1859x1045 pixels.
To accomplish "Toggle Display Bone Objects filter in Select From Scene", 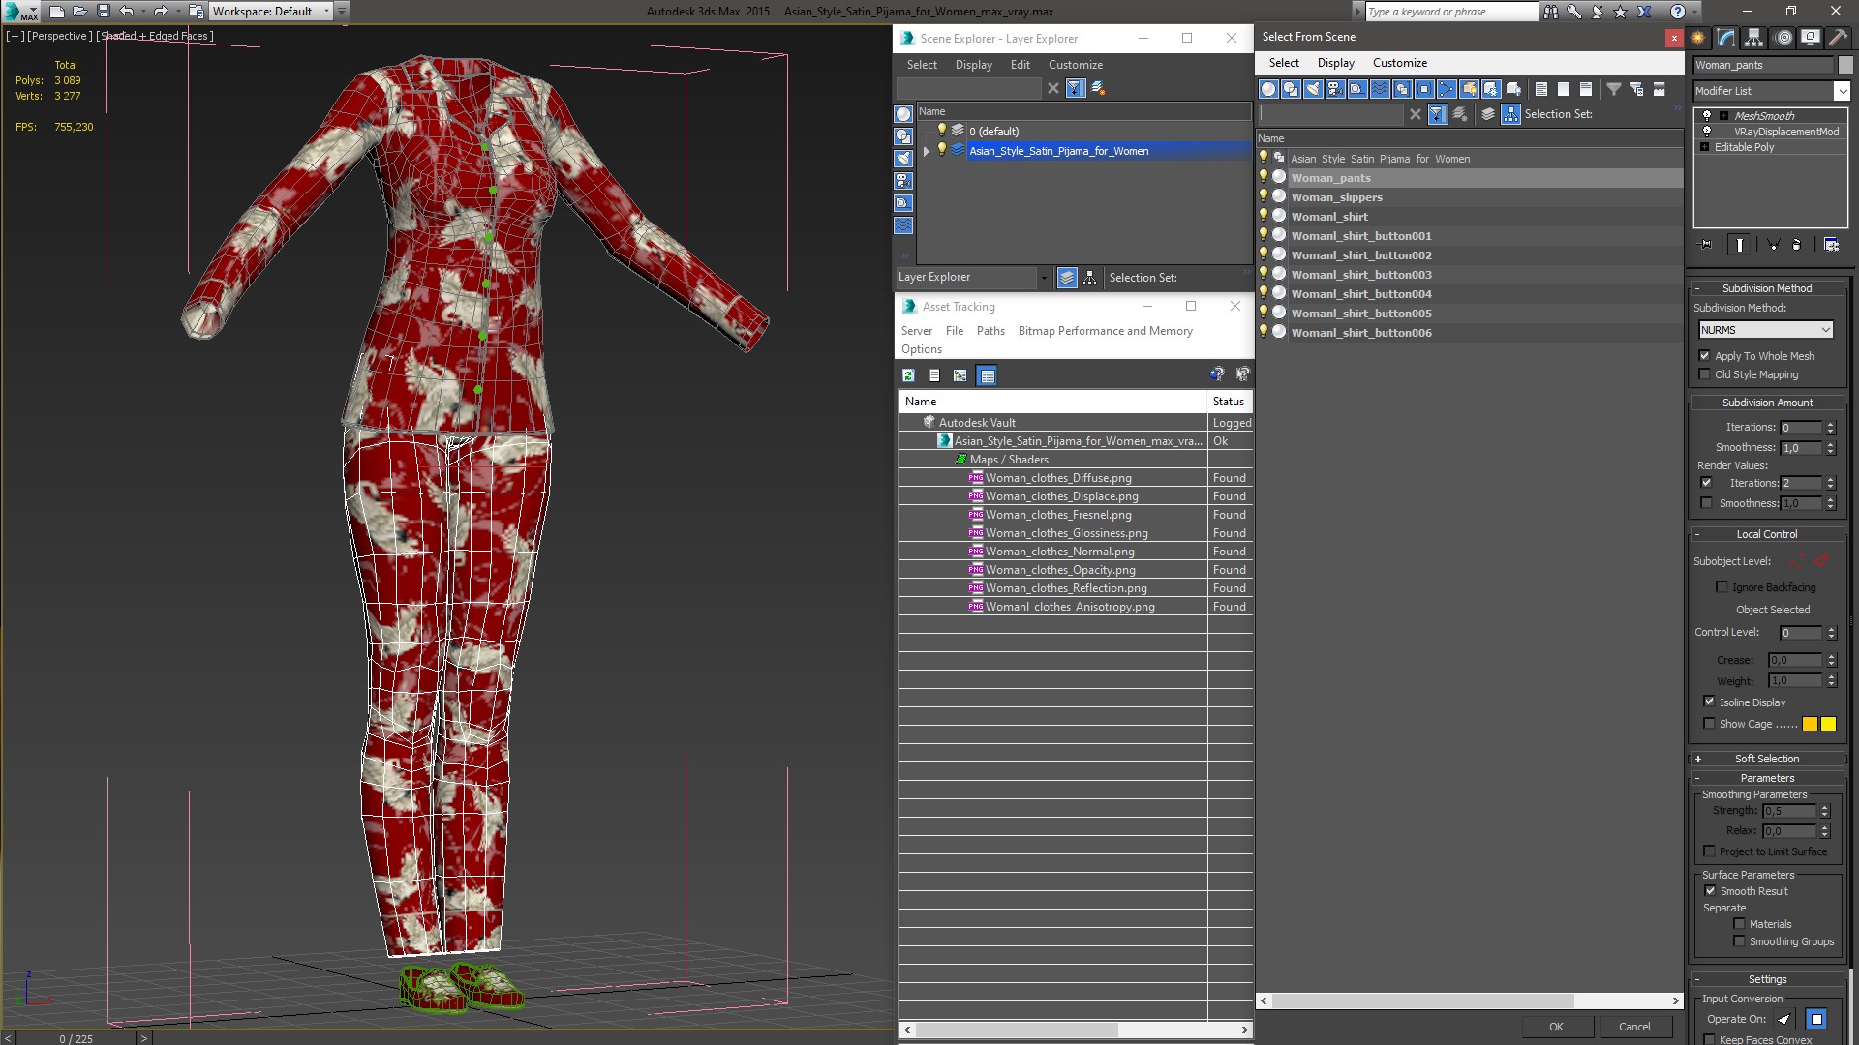I will pyautogui.click(x=1447, y=89).
